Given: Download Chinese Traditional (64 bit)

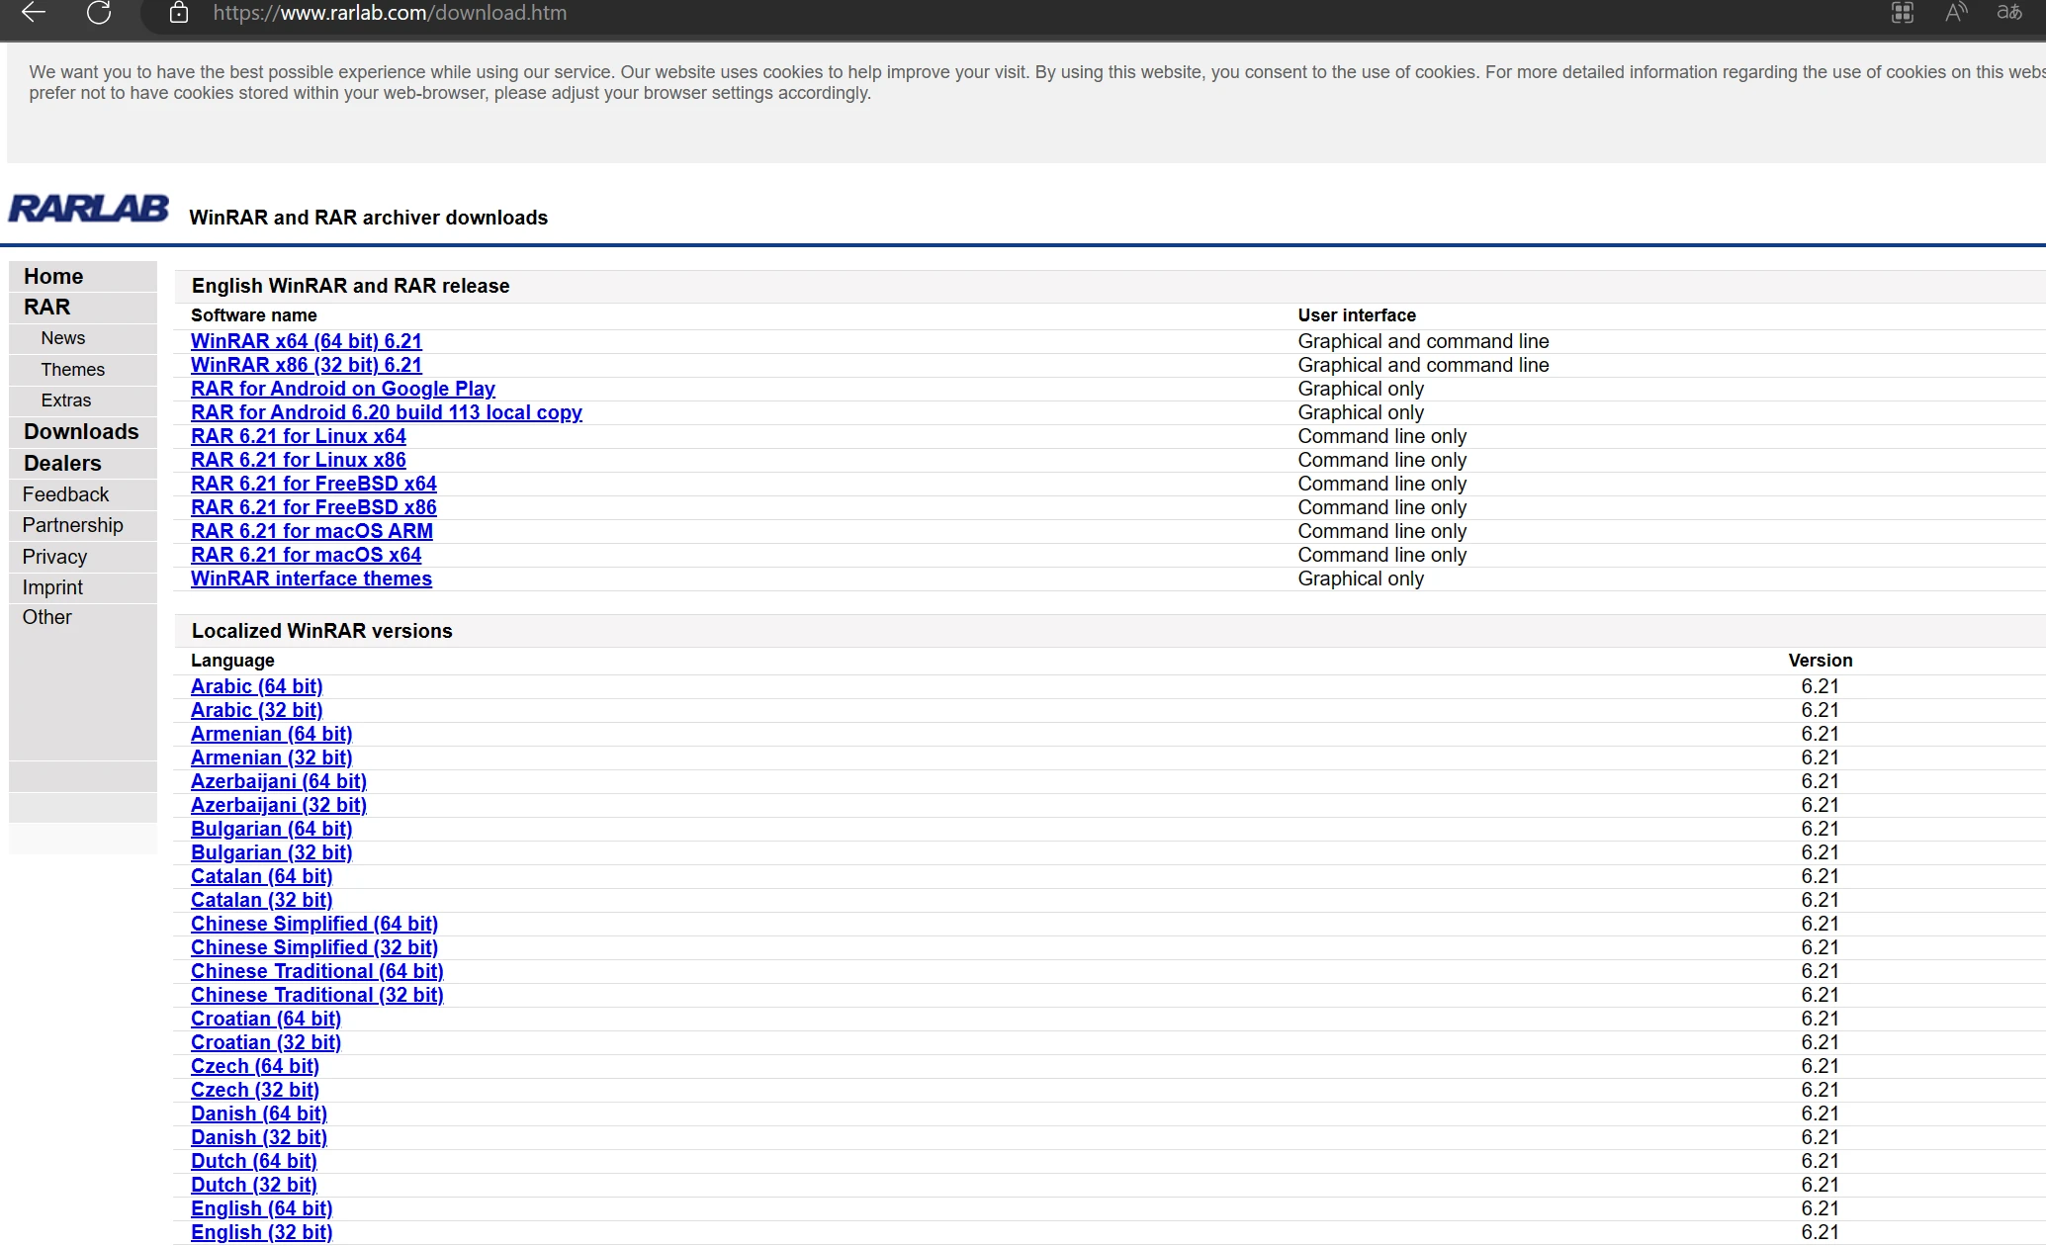Looking at the screenshot, I should click(317, 971).
